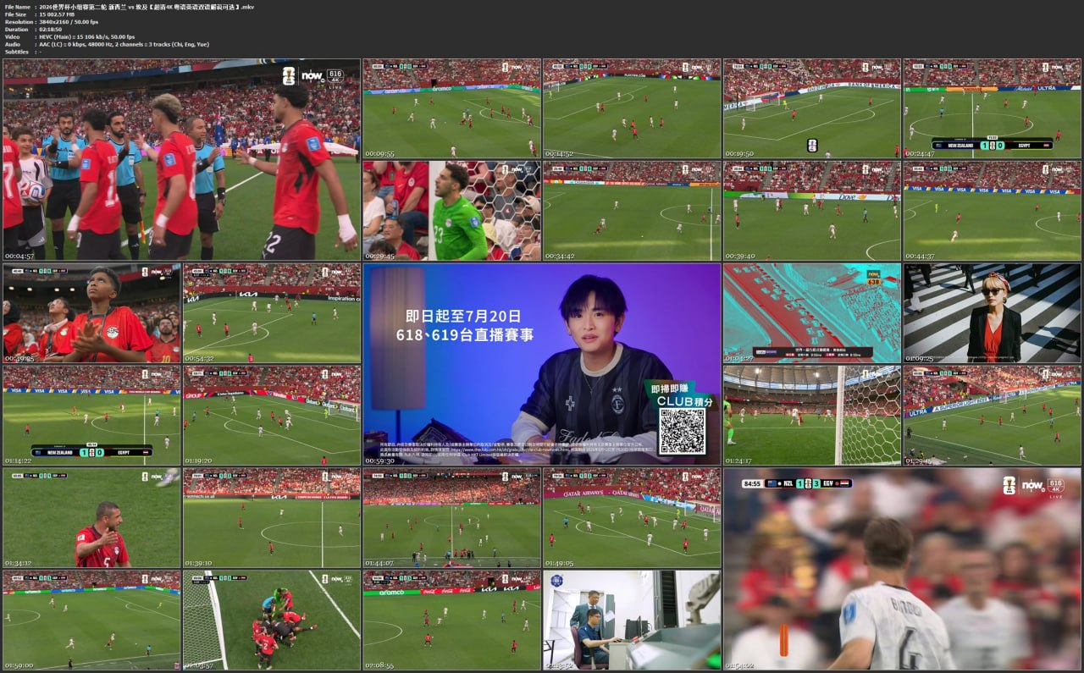Open the 01:39:10 thumbnail
This screenshot has width=1084, height=673.
click(272, 518)
